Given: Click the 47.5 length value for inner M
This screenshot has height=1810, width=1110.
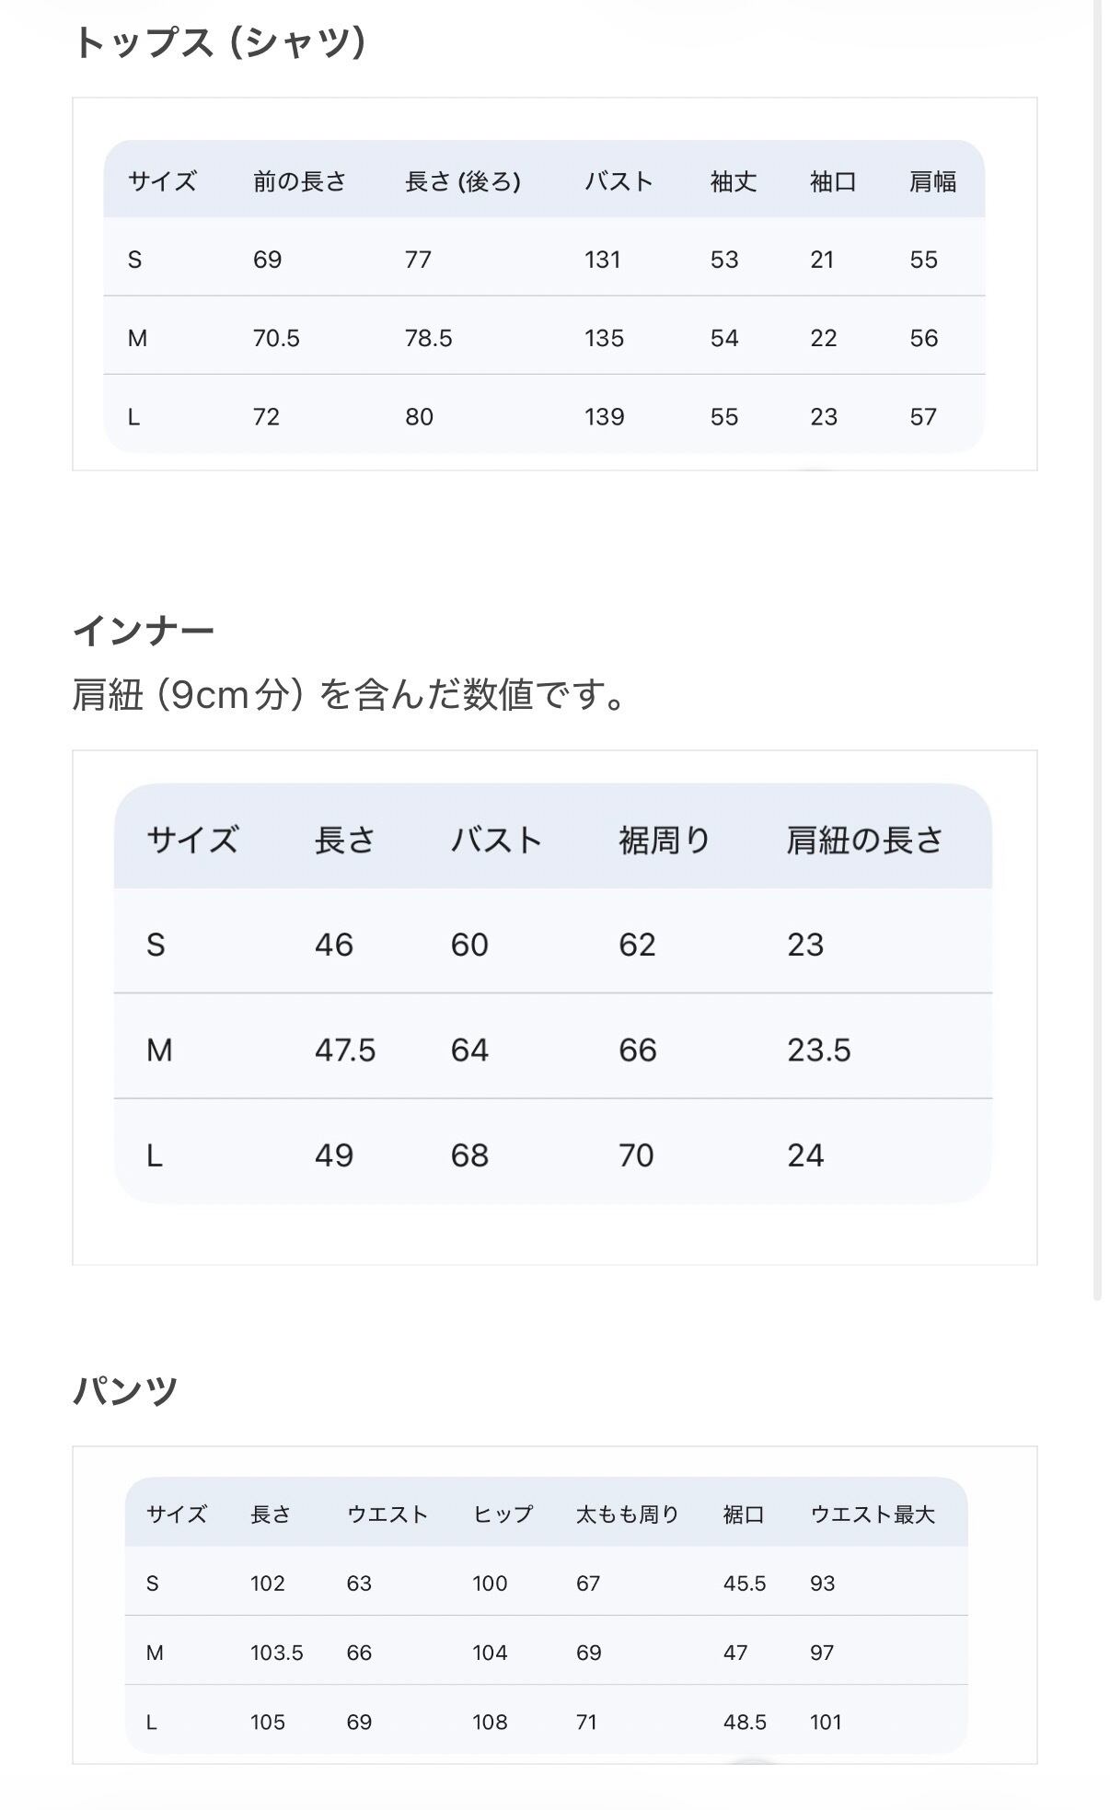Looking at the screenshot, I should [x=344, y=1050].
